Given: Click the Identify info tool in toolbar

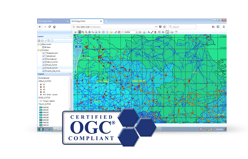Looking at the screenshot, I should click(x=75, y=32).
